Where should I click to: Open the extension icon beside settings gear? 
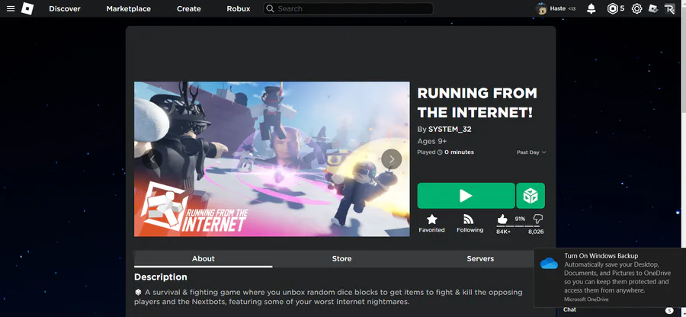(x=653, y=8)
